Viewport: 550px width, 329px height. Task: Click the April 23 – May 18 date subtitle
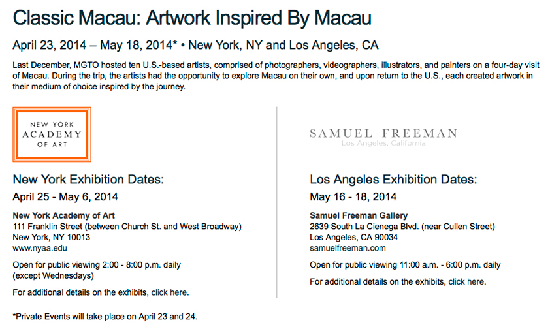pyautogui.click(x=195, y=46)
